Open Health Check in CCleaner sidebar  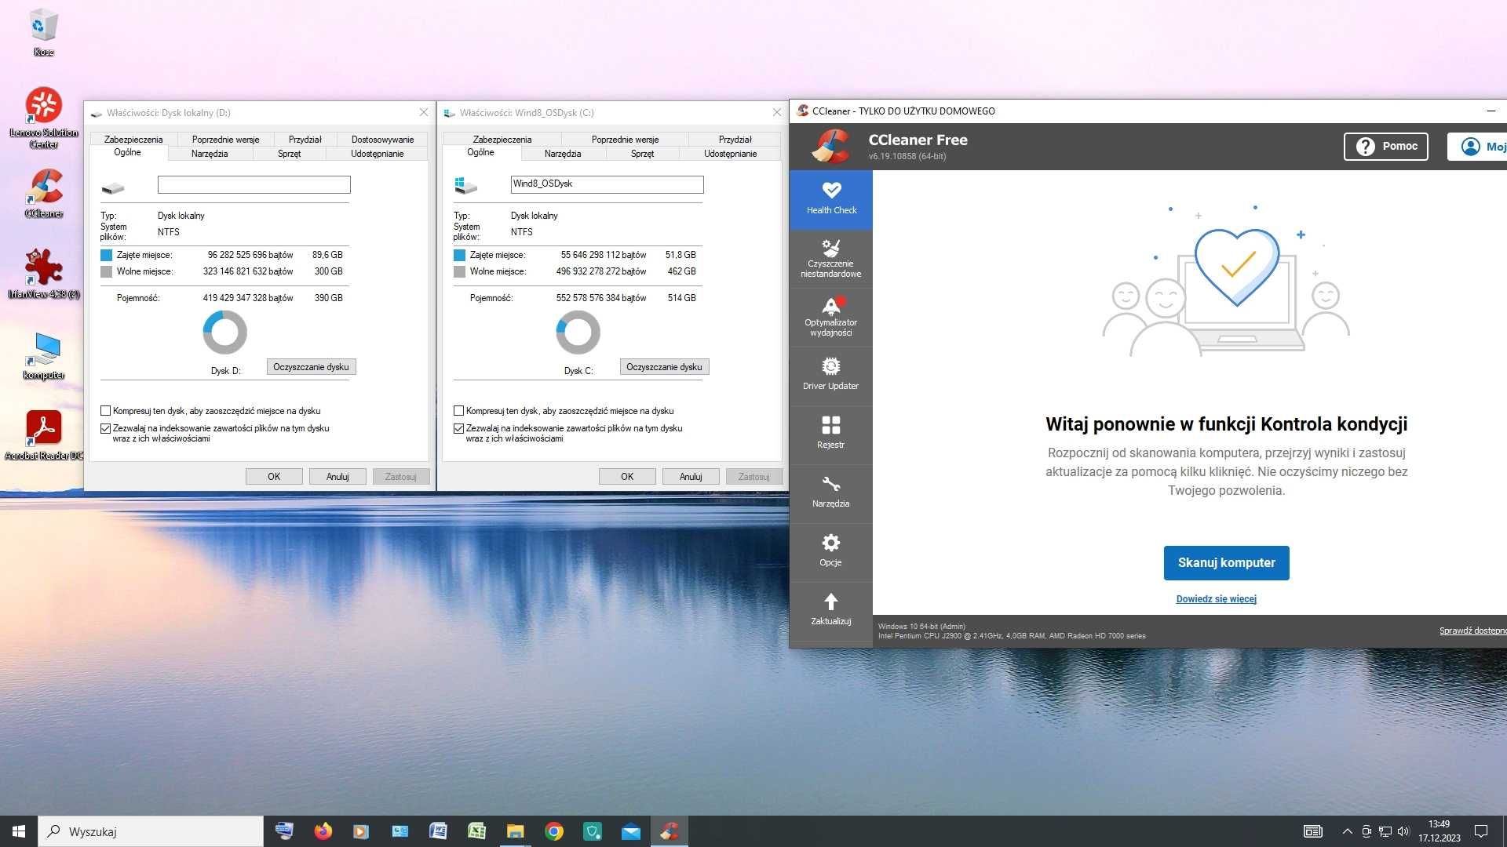(831, 199)
